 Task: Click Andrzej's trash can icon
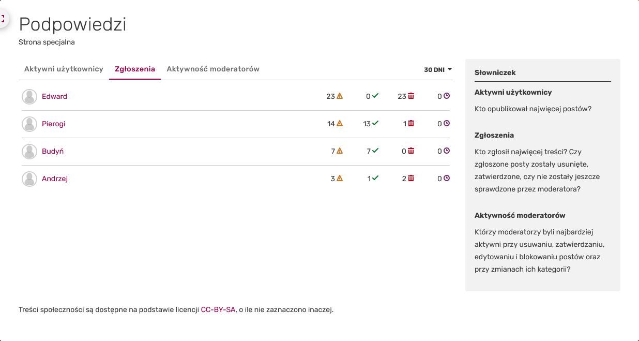tap(411, 179)
